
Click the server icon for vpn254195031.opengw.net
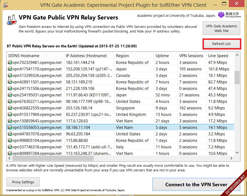[x=10, y=95]
